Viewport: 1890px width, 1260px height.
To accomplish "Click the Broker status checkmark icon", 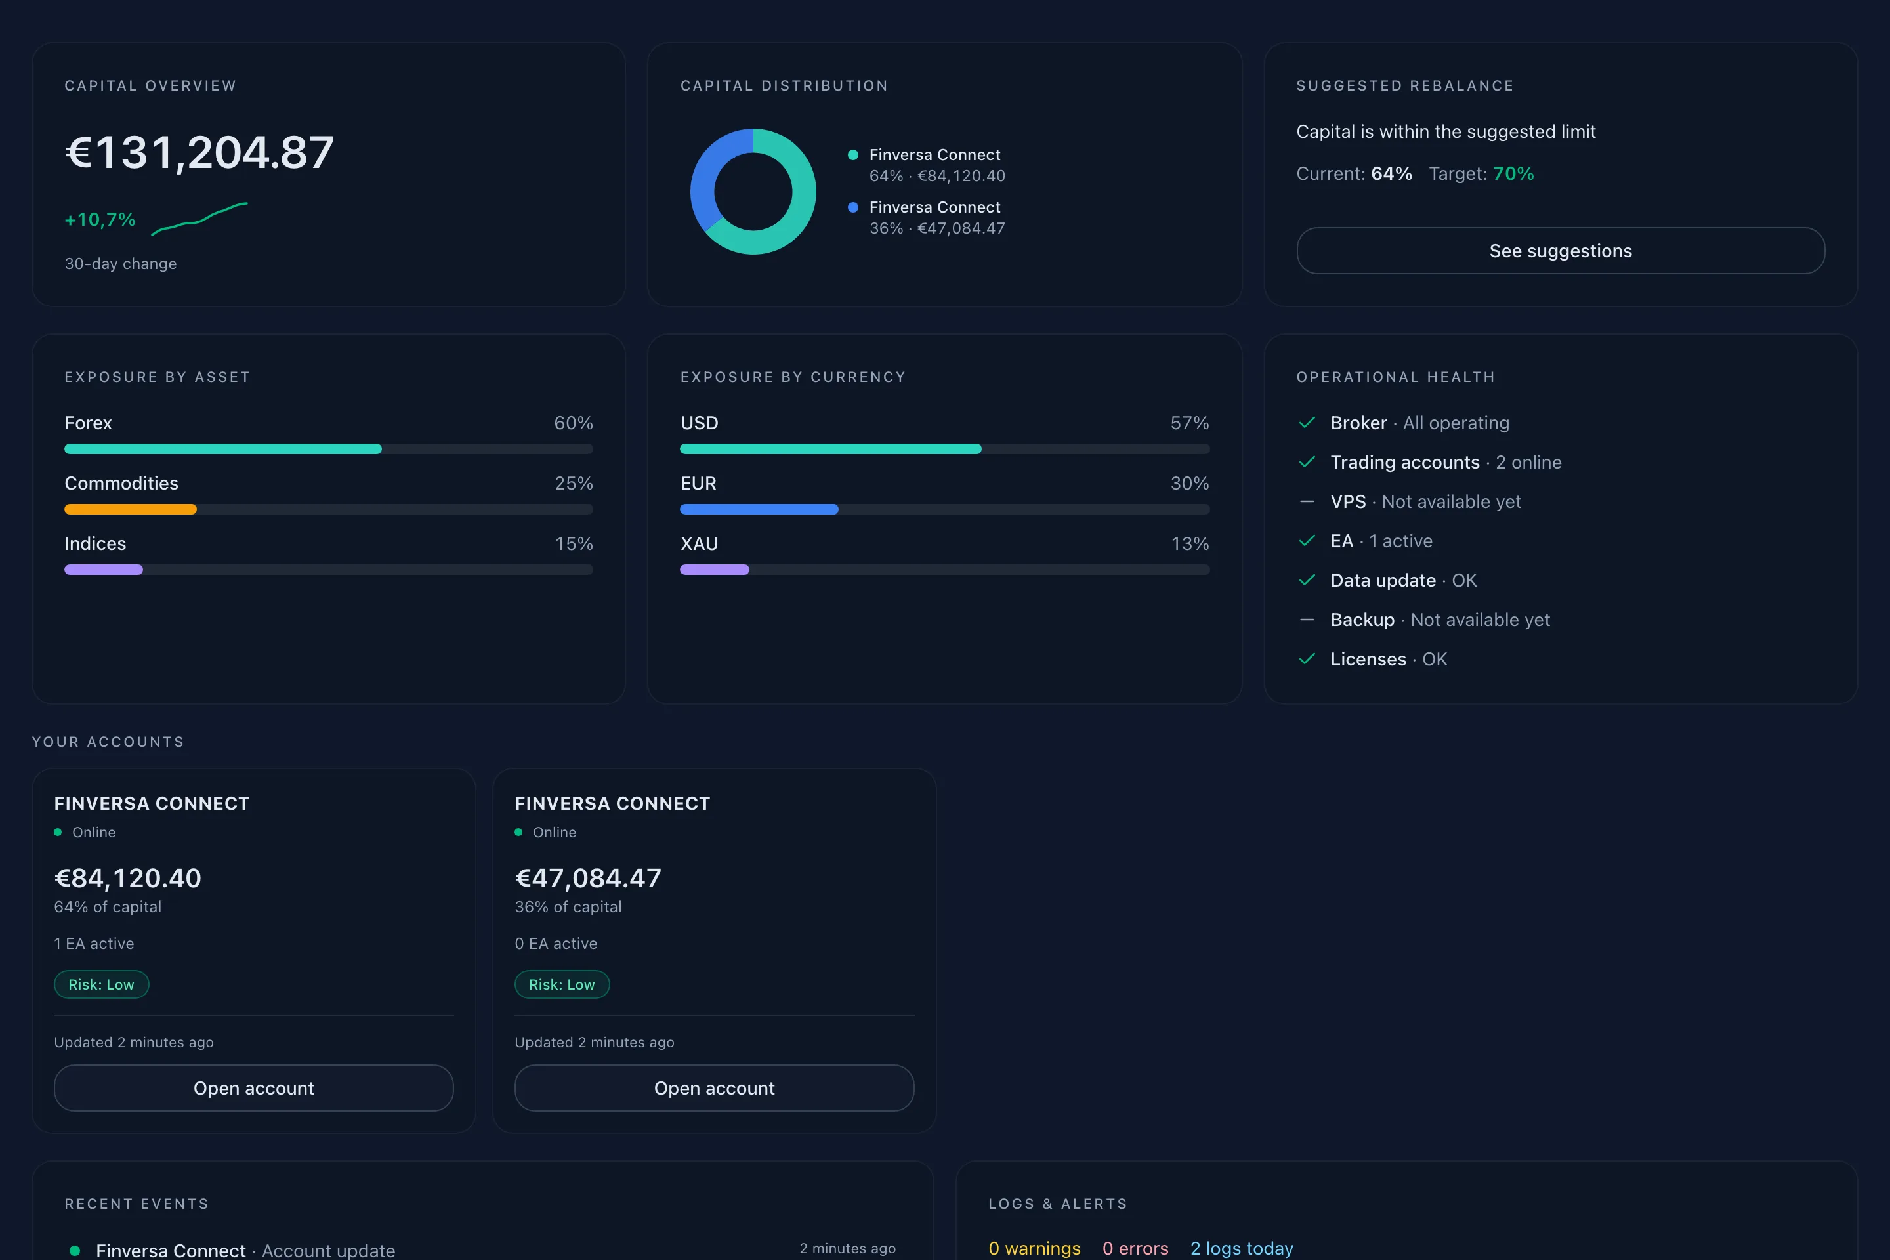I will (x=1307, y=423).
